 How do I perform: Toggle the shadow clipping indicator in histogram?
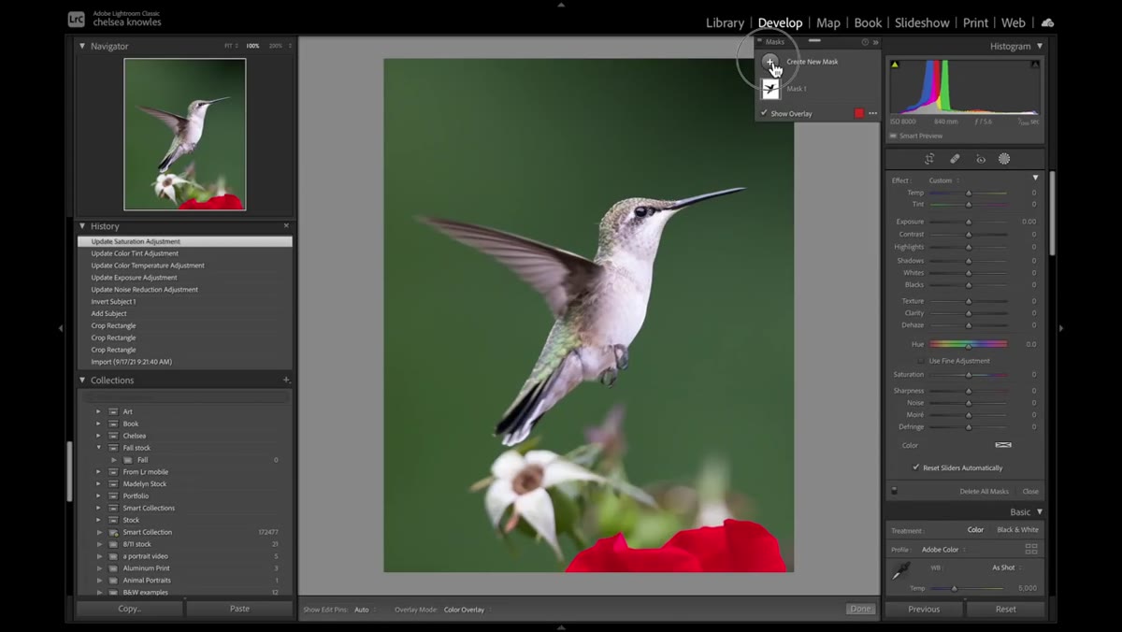click(x=895, y=65)
